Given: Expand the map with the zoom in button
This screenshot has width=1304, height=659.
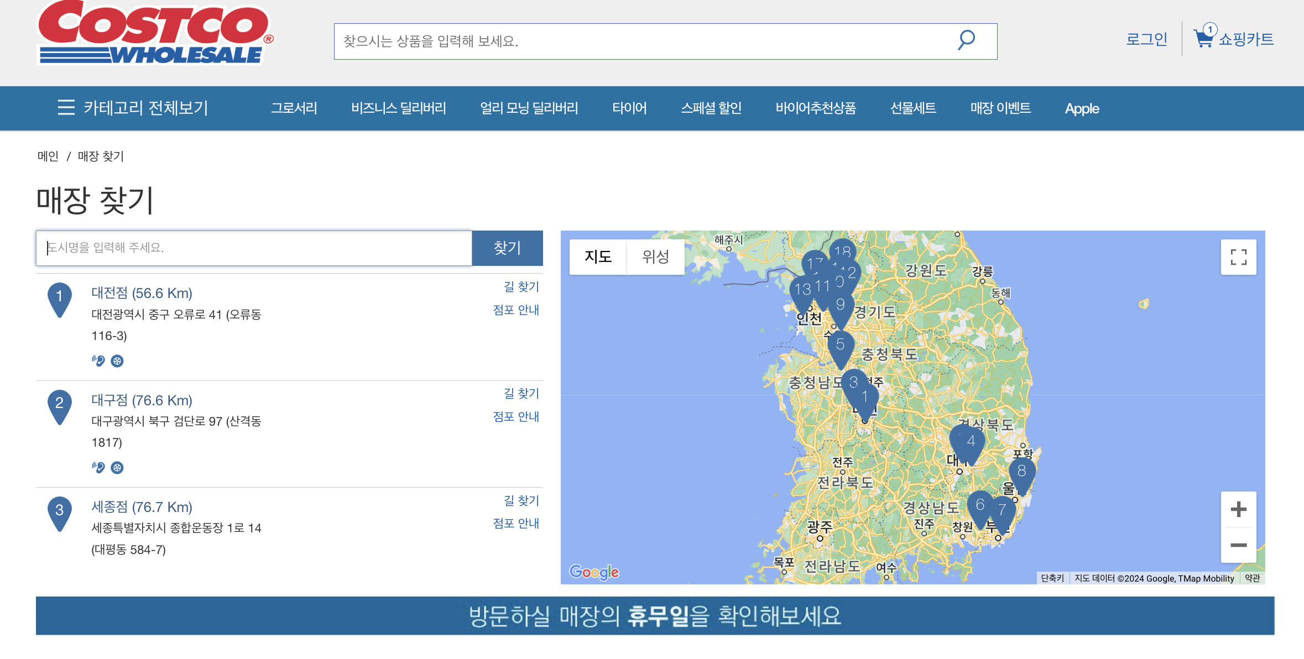Looking at the screenshot, I should pos(1239,509).
